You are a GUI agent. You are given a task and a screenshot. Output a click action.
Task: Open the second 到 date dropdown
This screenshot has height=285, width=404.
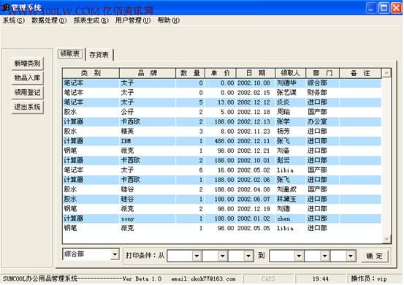click(x=324, y=256)
